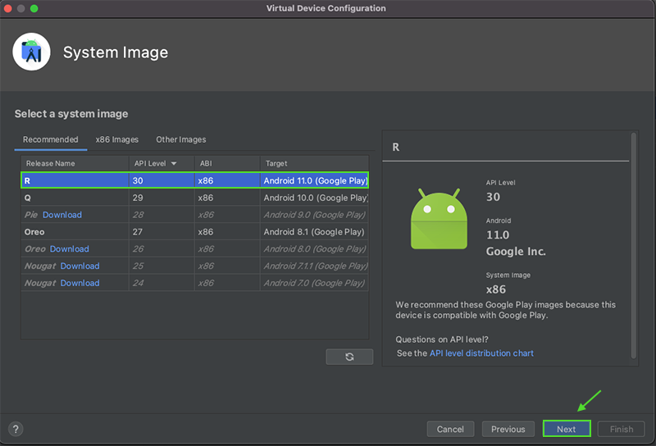The image size is (656, 446).
Task: Open help via the question mark icon
Action: pos(16,429)
